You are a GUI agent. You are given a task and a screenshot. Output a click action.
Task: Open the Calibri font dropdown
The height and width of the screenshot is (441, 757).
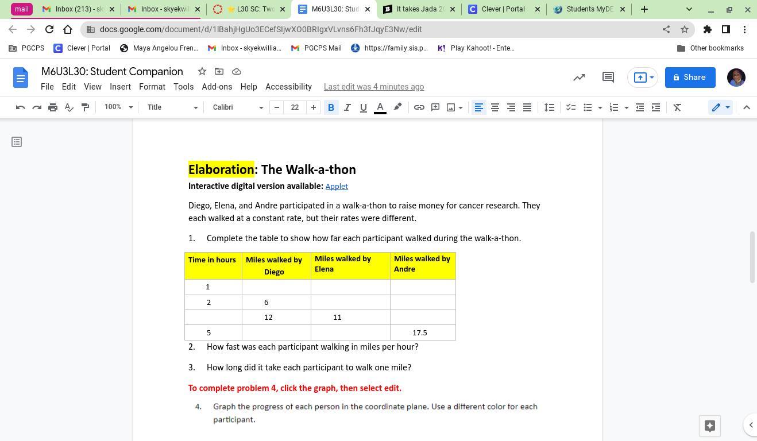(238, 107)
